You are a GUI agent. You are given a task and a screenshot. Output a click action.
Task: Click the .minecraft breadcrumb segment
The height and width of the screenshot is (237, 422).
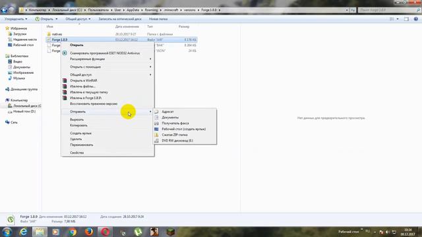[x=171, y=10]
